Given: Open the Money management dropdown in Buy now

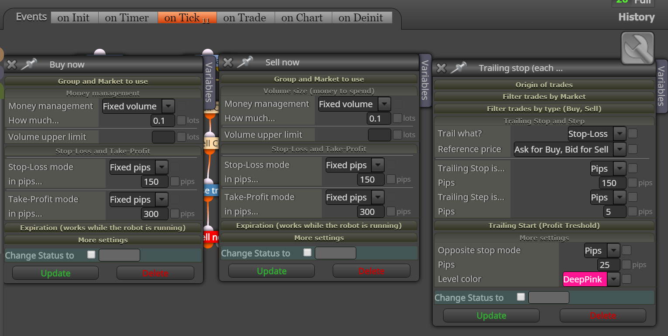Looking at the screenshot, I should point(138,106).
